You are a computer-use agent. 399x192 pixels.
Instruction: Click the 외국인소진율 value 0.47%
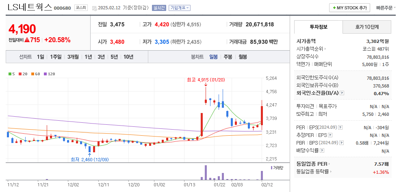coord(382,93)
